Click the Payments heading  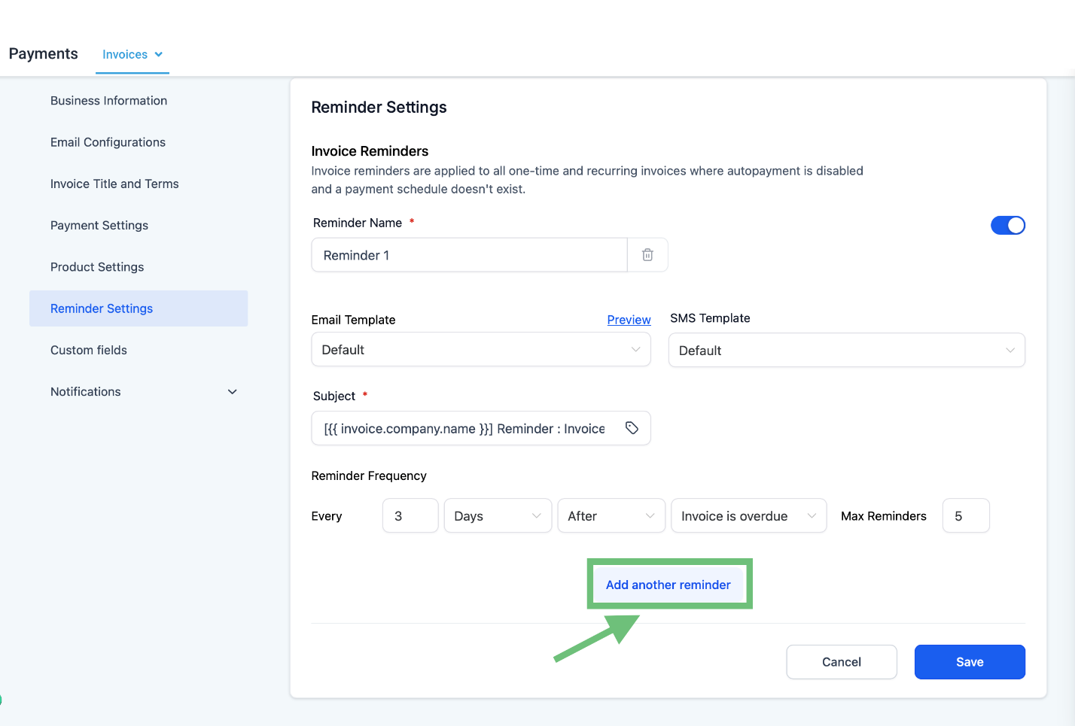[43, 53]
